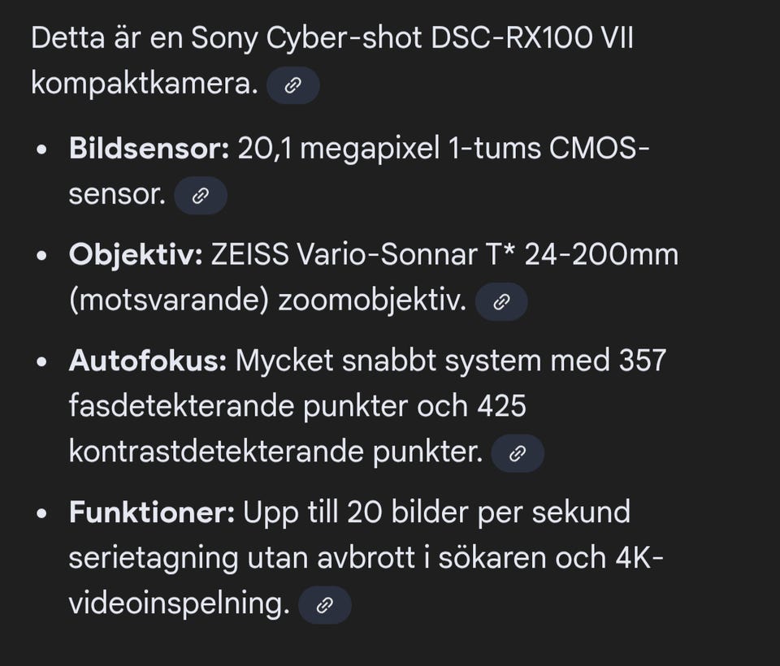This screenshot has width=780, height=666.
Task: Click the Sony Cyber-shot DSC-RX100 VII text
Action: pyautogui.click(x=411, y=39)
